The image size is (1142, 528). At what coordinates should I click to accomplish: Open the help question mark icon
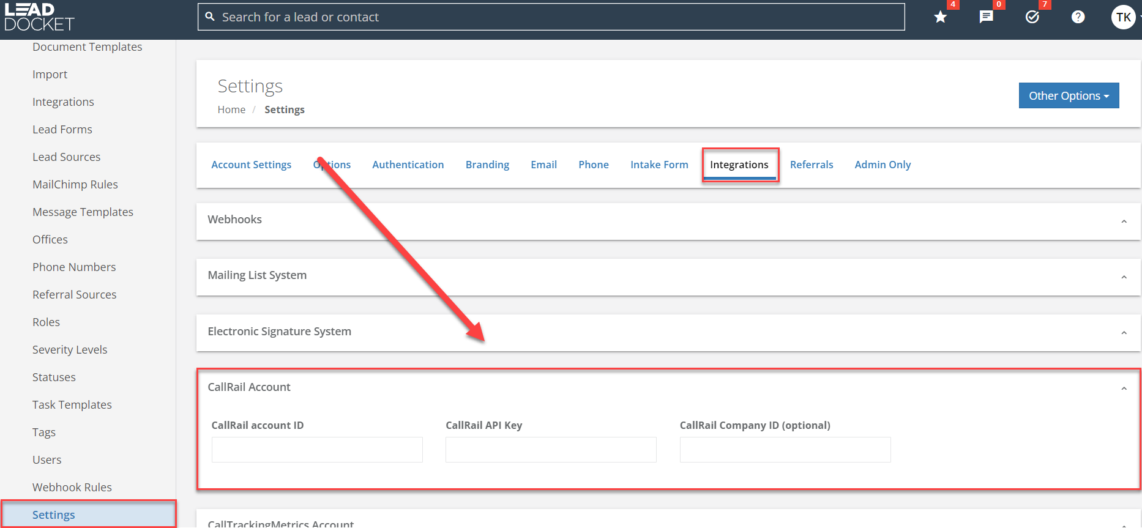tap(1078, 17)
